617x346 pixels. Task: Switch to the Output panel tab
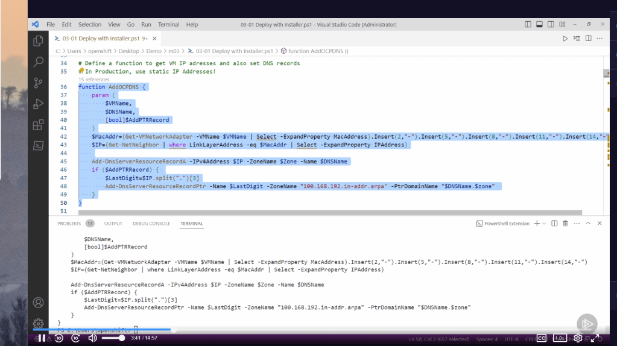[113, 223]
